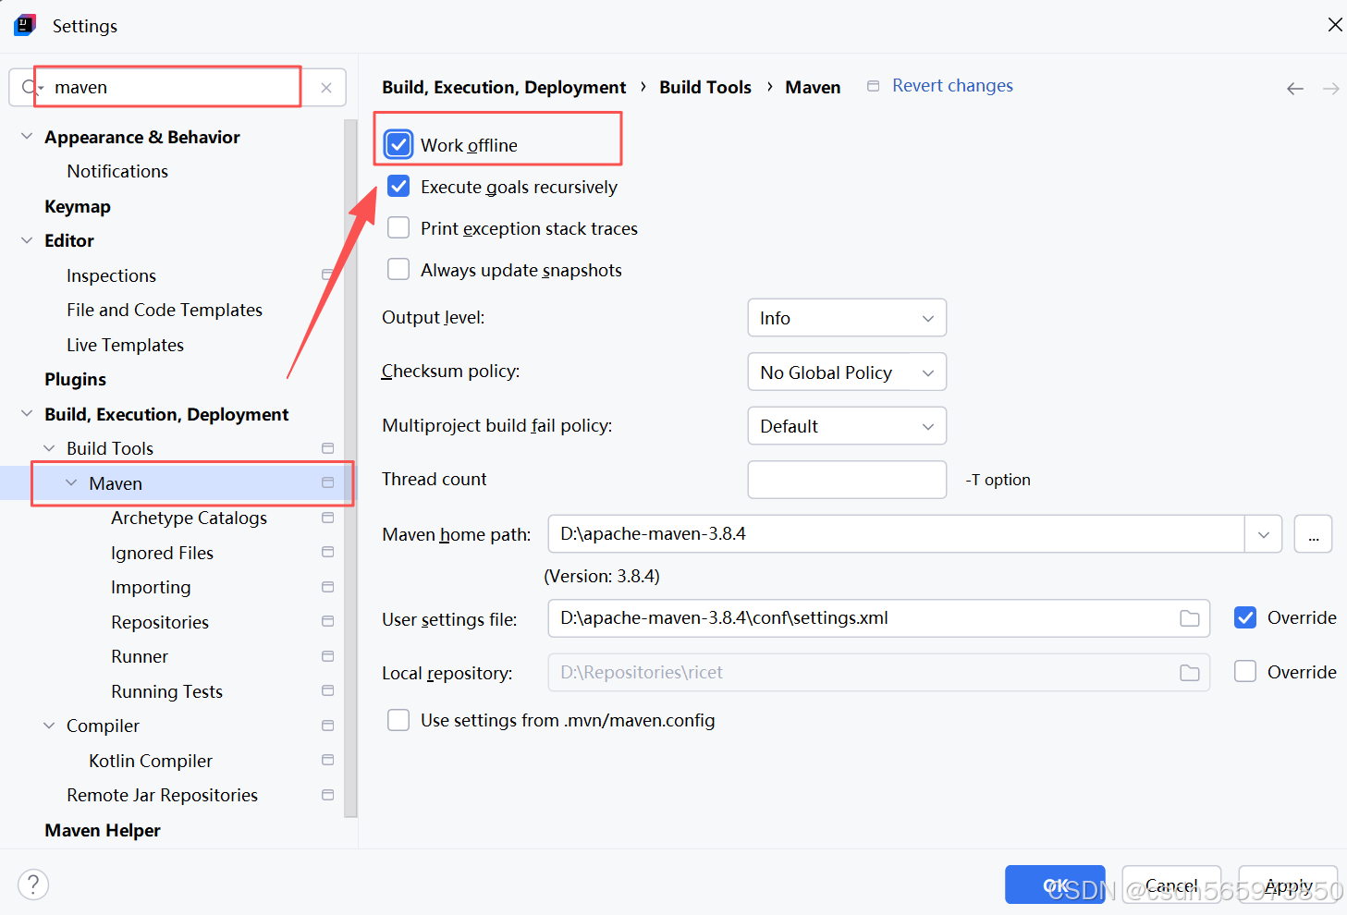The image size is (1347, 915).
Task: Enable Use settings from .mvn/maven.config
Action: tap(398, 720)
